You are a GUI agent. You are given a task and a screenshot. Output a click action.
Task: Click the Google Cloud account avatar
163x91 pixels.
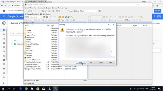[159, 16]
